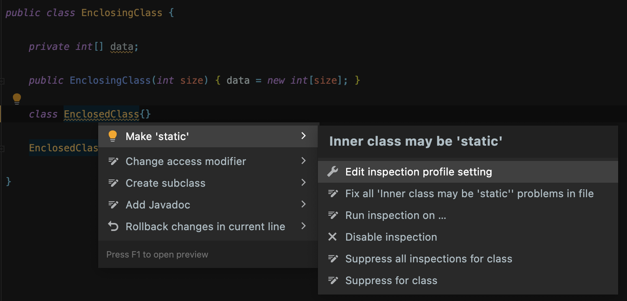
Task: Click the X icon beside Disable inspection
Action: click(x=332, y=237)
